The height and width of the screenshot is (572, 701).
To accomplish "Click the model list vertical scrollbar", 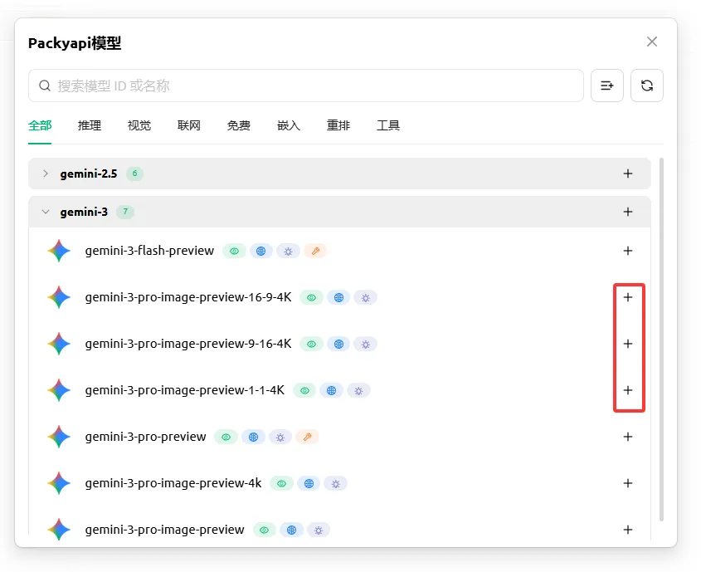I will coord(661,340).
